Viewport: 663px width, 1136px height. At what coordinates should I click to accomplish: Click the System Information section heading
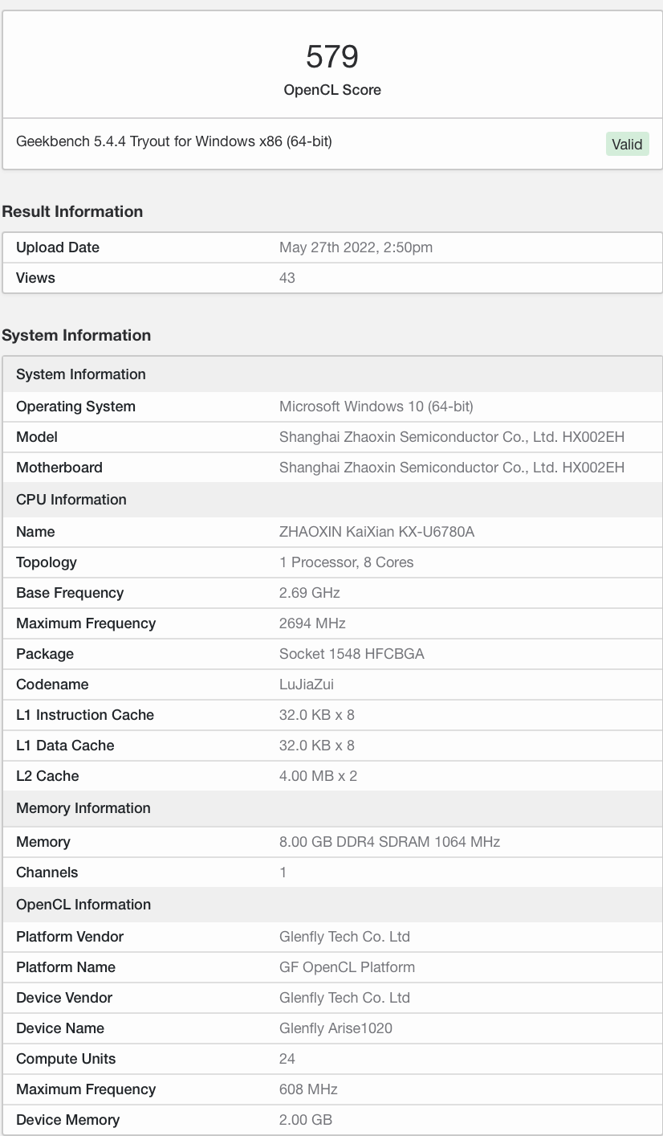coord(76,335)
